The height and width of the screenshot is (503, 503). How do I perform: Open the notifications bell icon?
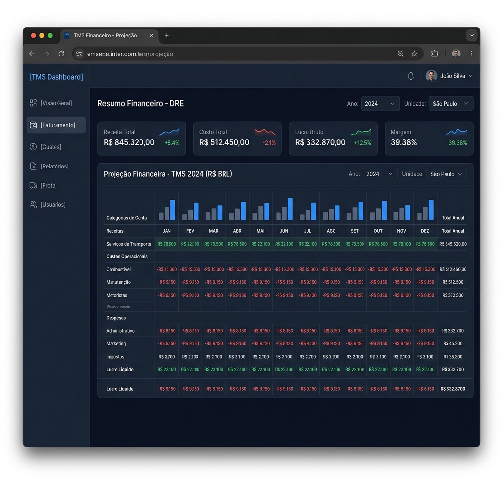410,76
